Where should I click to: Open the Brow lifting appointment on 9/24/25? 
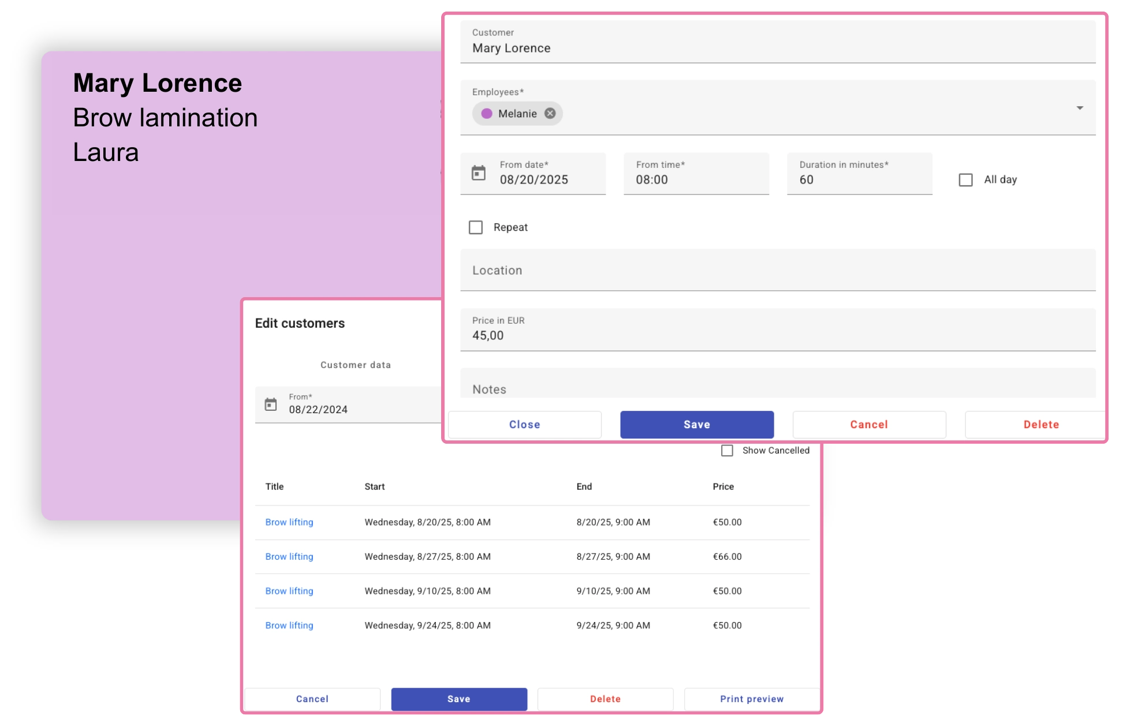(x=289, y=625)
